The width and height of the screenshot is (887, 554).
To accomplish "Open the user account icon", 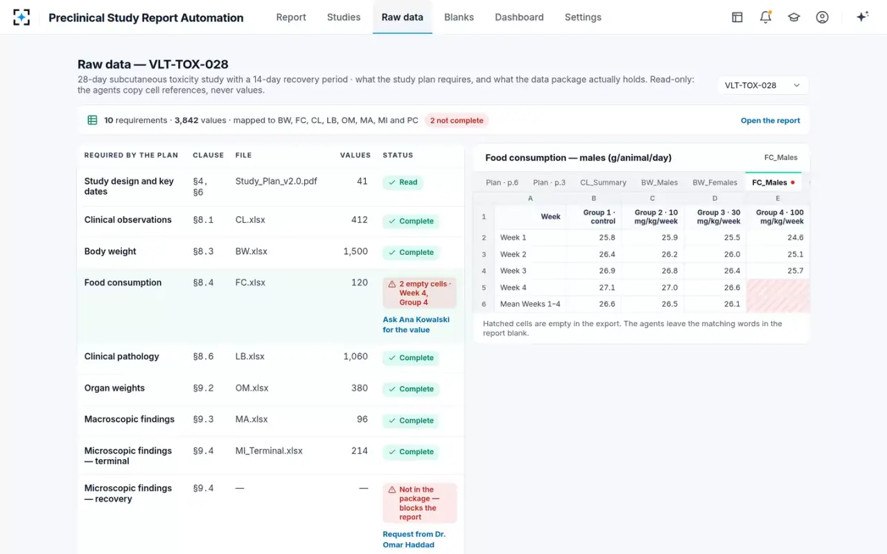I will 823,17.
